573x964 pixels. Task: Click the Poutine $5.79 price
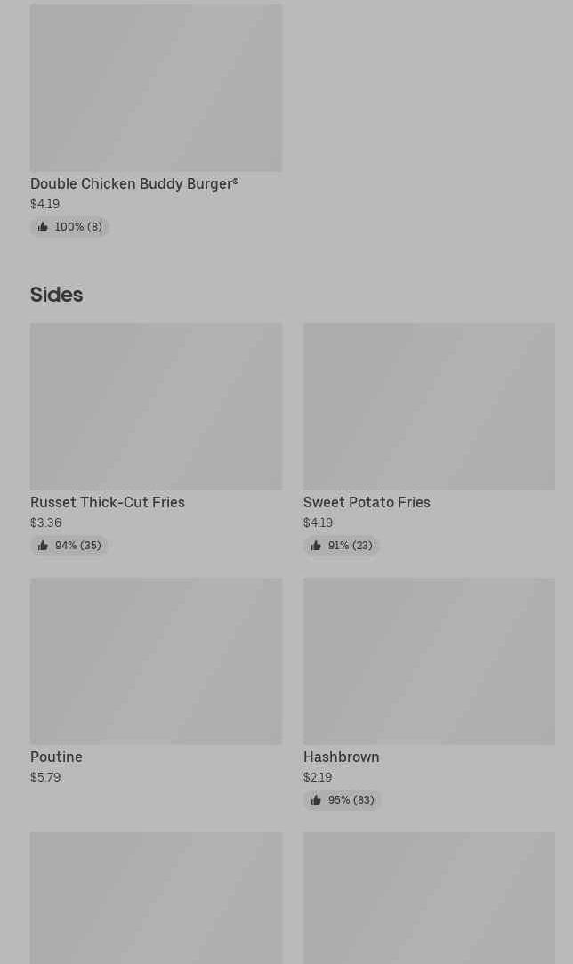(x=45, y=777)
